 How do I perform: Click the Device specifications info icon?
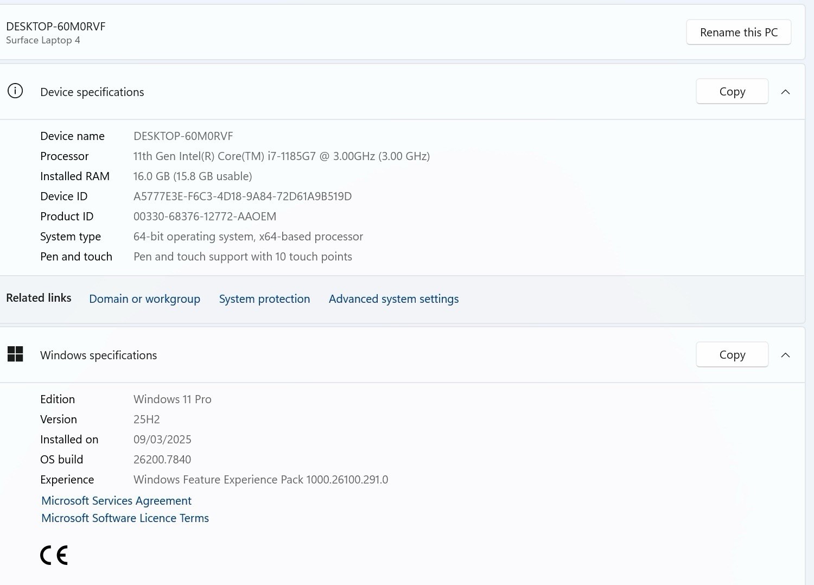pos(15,91)
